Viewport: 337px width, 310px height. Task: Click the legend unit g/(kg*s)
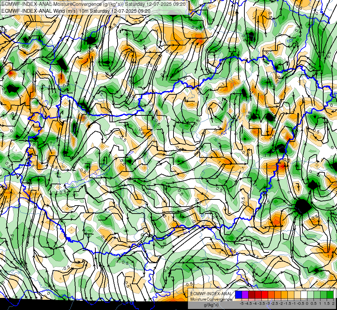pyautogui.click(x=211, y=305)
